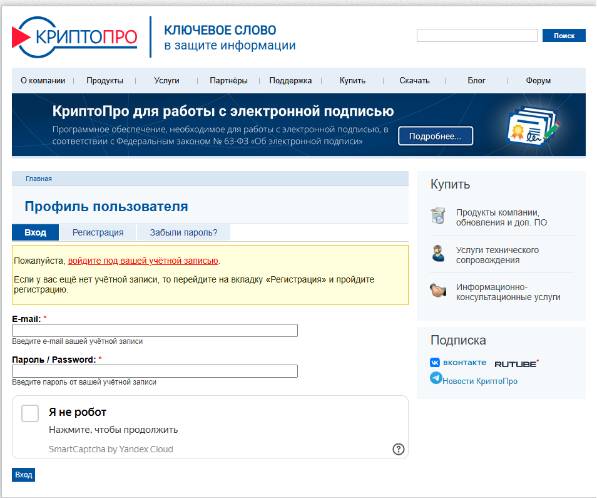Open the «Форум» menu item
597x498 pixels.
click(x=539, y=80)
